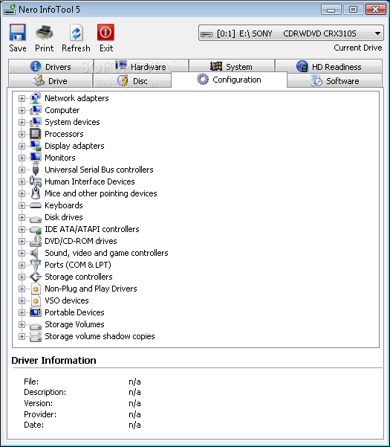Switch to the Software tab
Screen dimensions: 390x447
334,80
